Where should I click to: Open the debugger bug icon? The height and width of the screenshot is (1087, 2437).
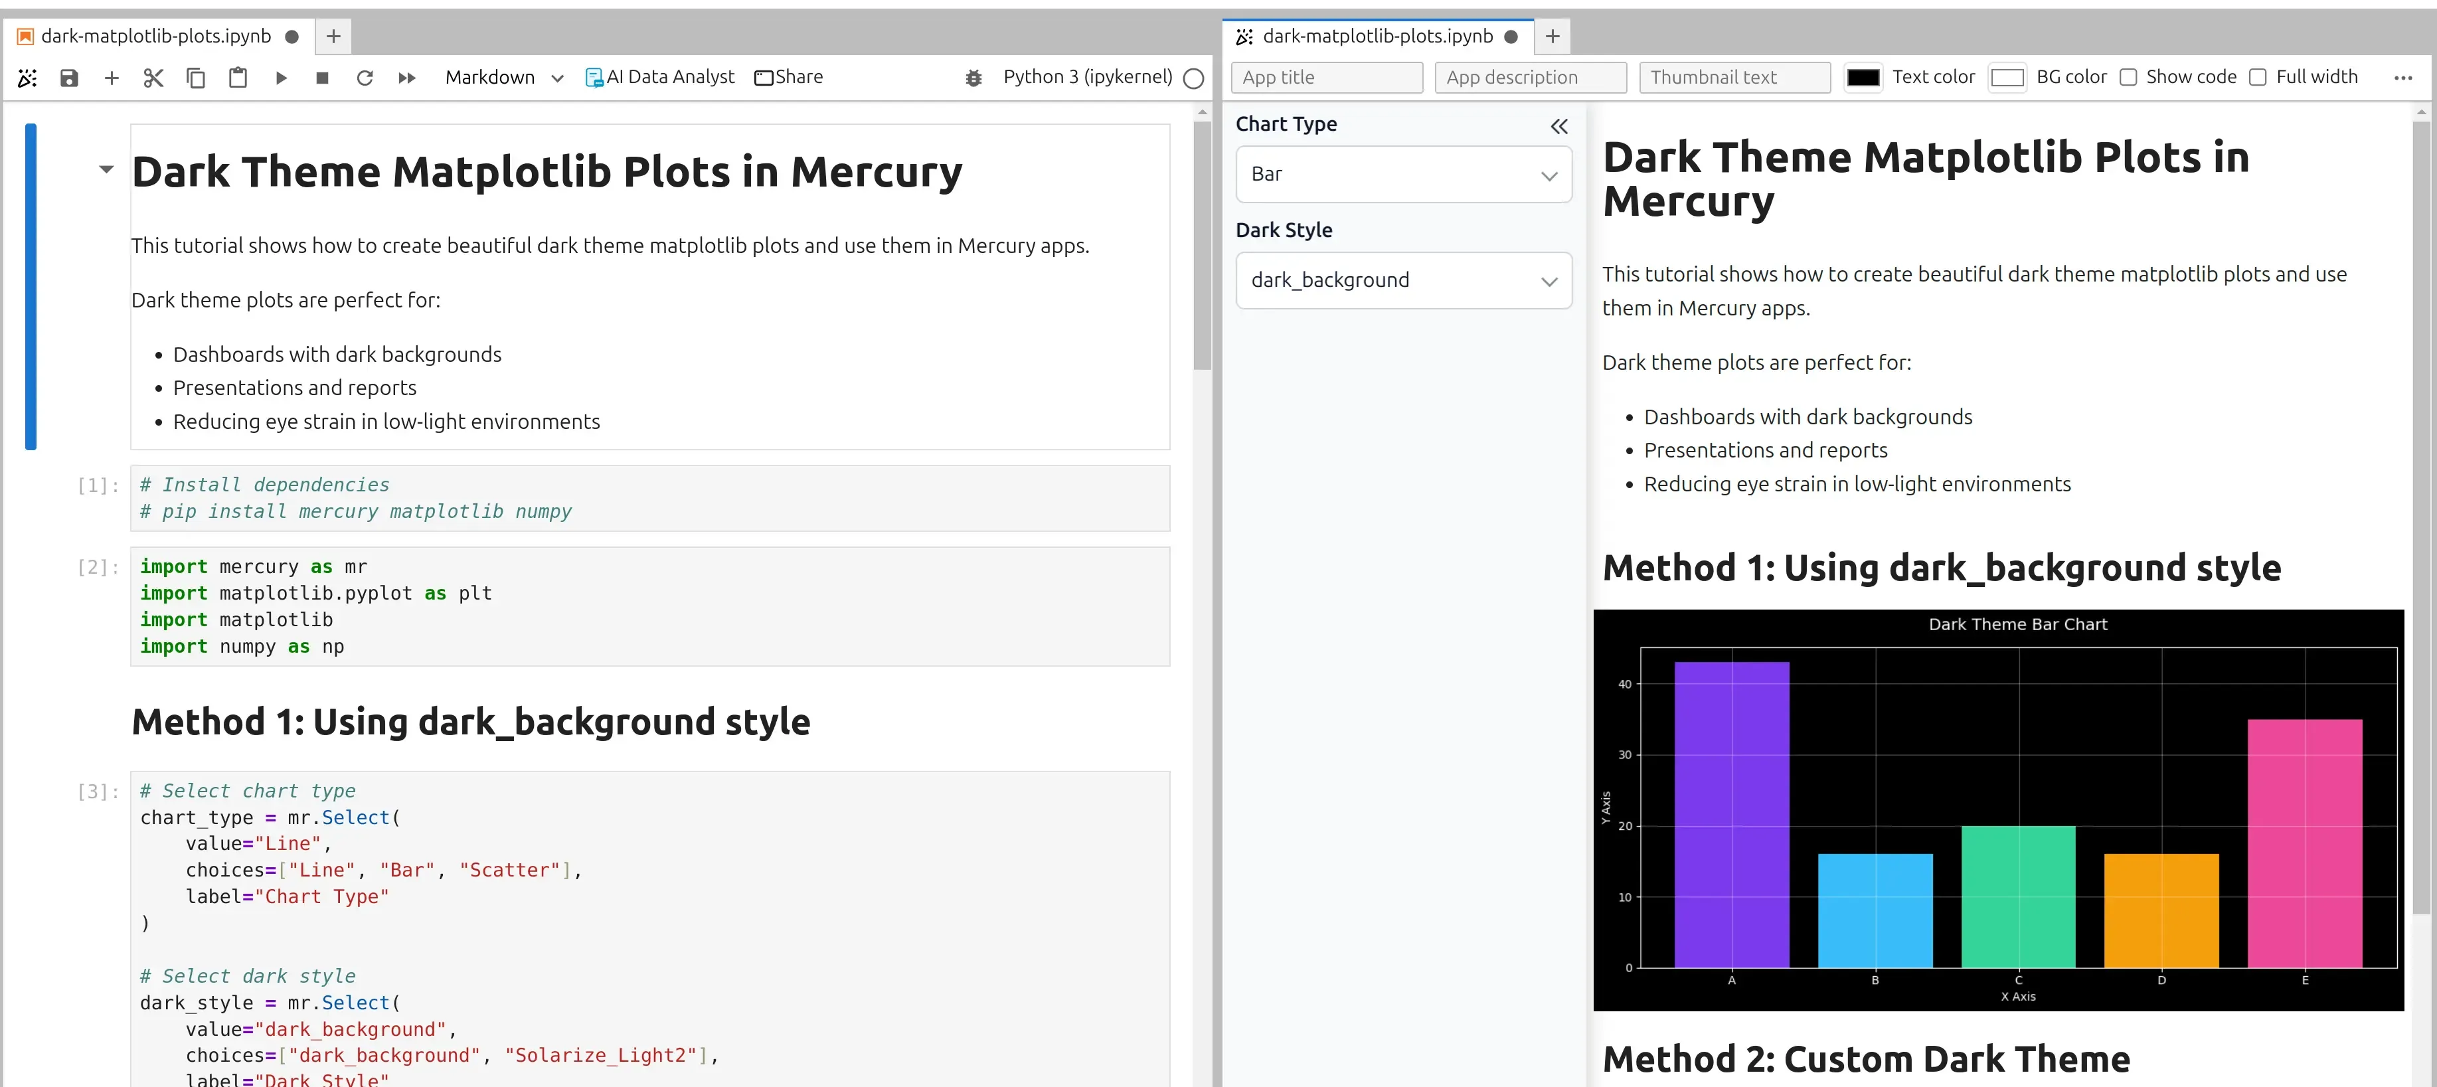973,78
